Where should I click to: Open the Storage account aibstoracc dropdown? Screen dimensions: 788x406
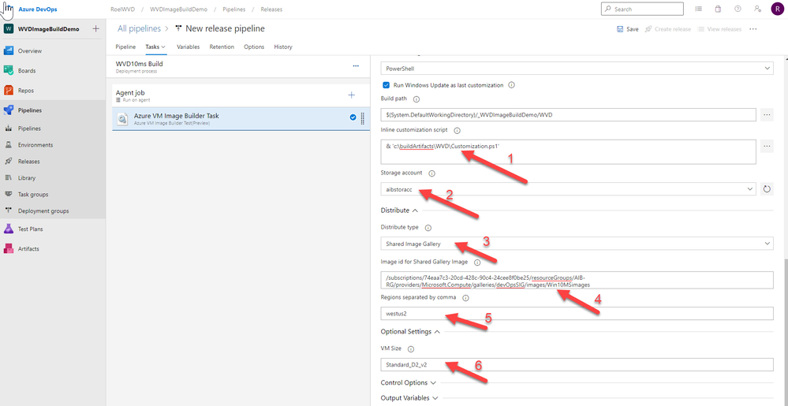click(x=569, y=189)
